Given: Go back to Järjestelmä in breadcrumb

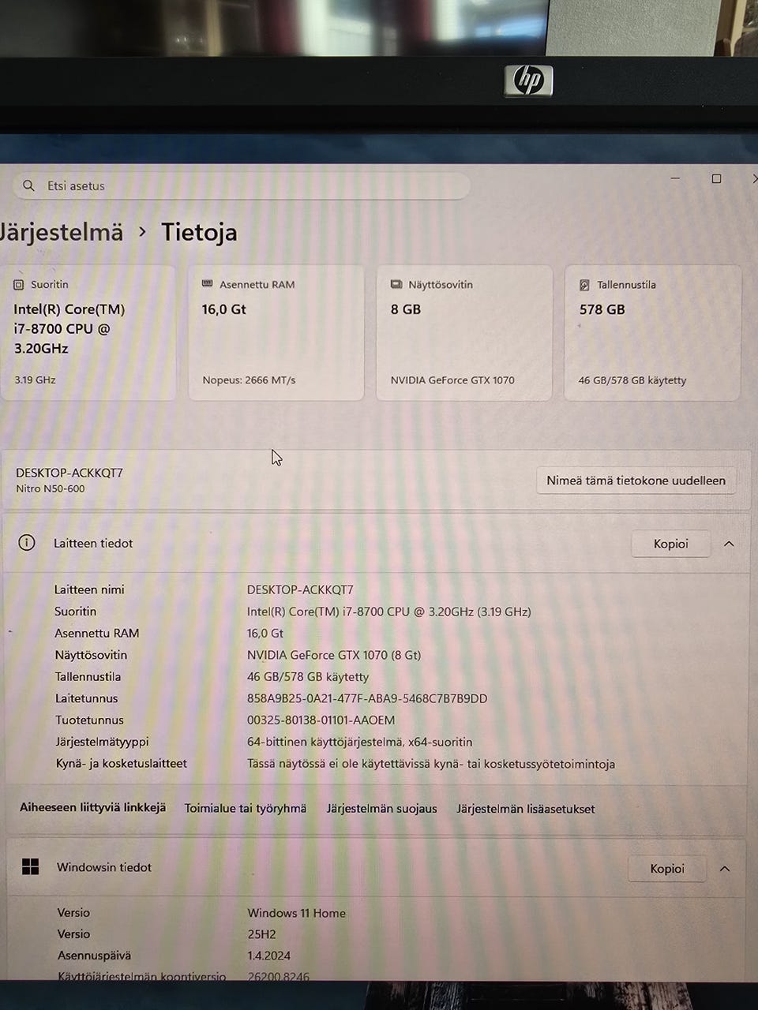Looking at the screenshot, I should [60, 232].
